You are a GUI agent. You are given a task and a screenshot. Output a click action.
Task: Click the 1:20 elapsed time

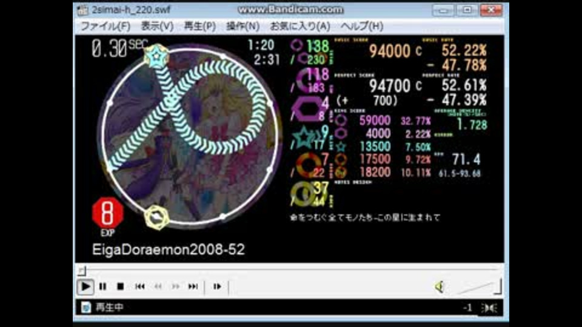pos(261,45)
